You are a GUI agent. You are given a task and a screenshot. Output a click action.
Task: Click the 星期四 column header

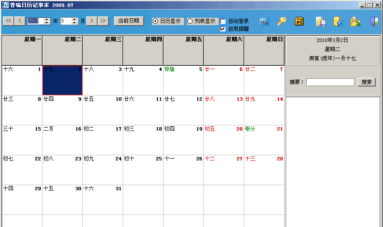[x=143, y=51]
